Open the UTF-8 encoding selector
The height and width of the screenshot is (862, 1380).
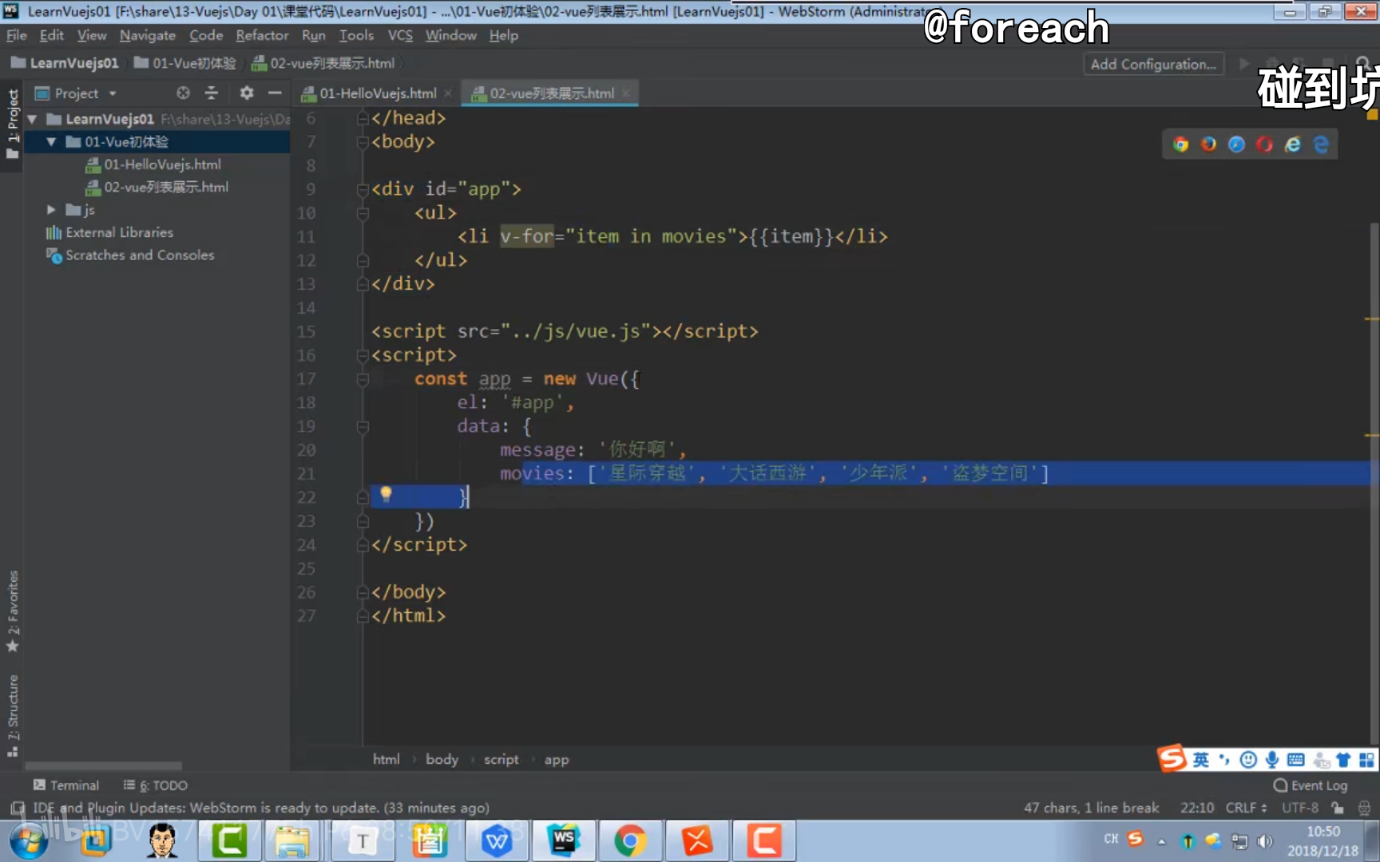(1299, 808)
